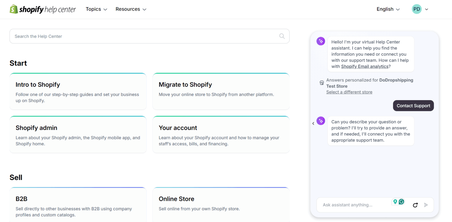
Task: Restart the chat conversation with refresh icon
Action: tap(415, 205)
